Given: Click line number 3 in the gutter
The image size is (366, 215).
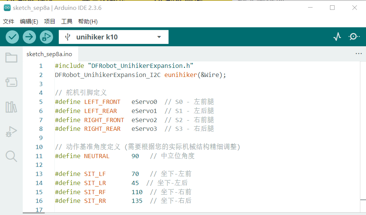Looking at the screenshot, I should [41, 84].
